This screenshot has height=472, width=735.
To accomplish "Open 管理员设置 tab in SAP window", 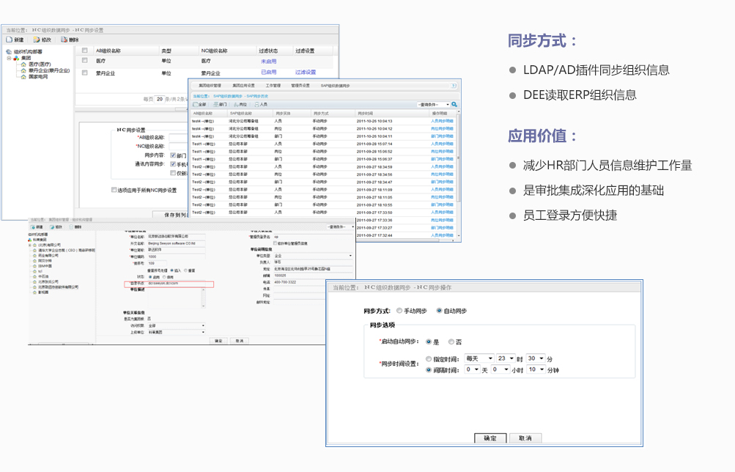I will pos(300,86).
